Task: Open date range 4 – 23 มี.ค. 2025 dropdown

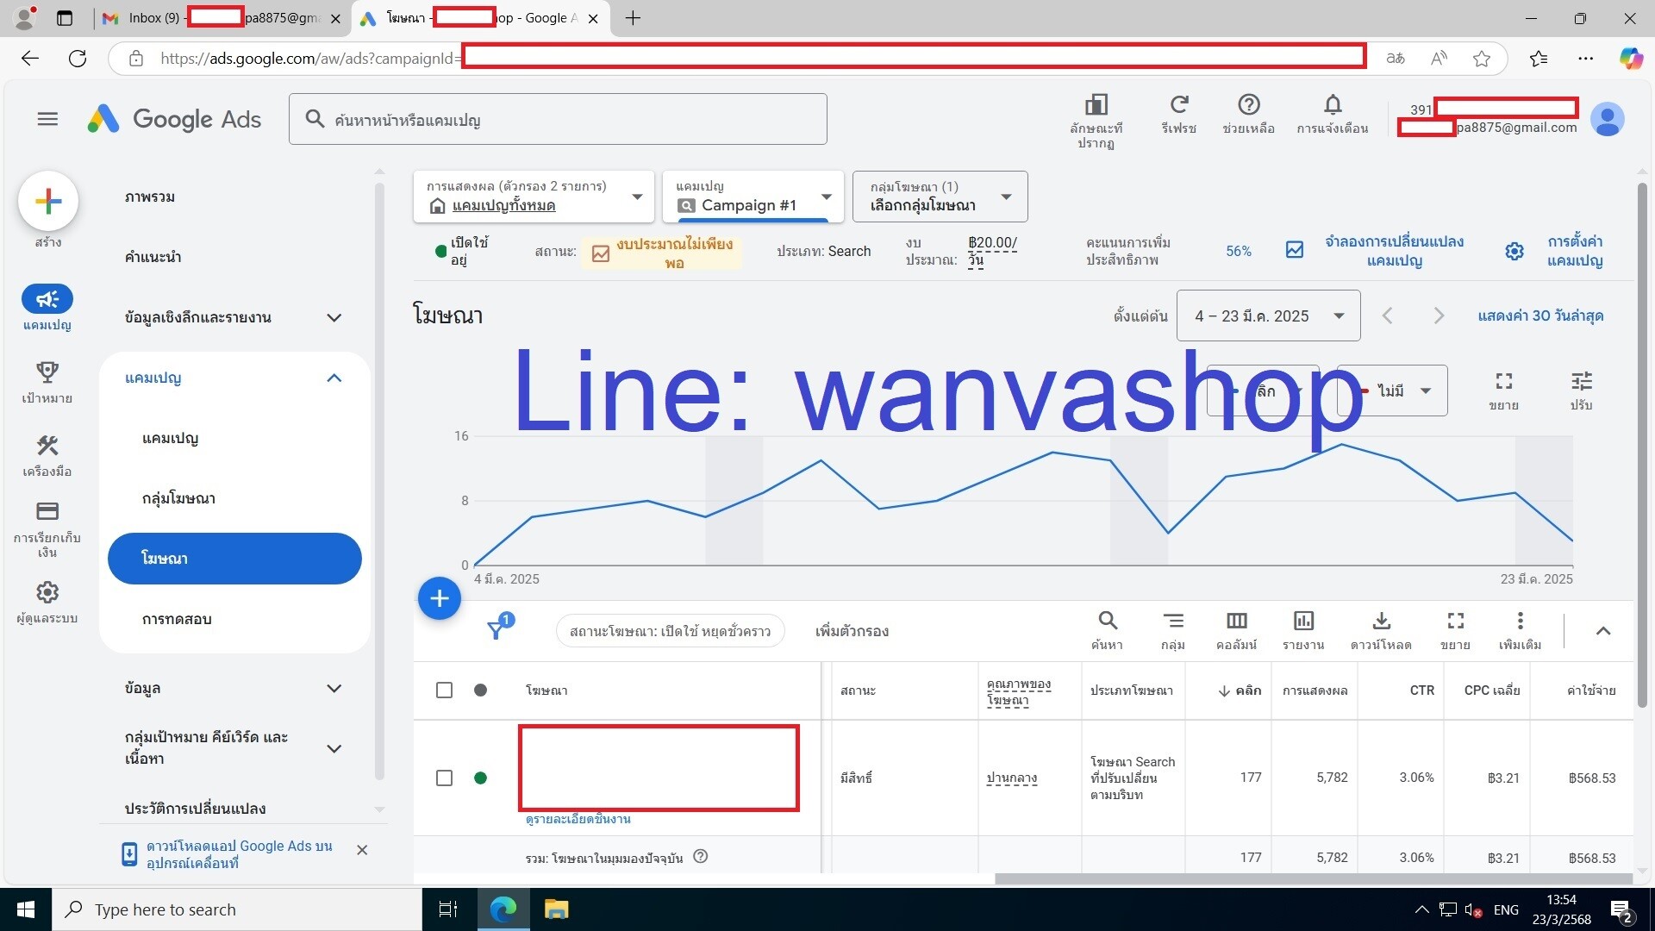Action: pyautogui.click(x=1268, y=316)
